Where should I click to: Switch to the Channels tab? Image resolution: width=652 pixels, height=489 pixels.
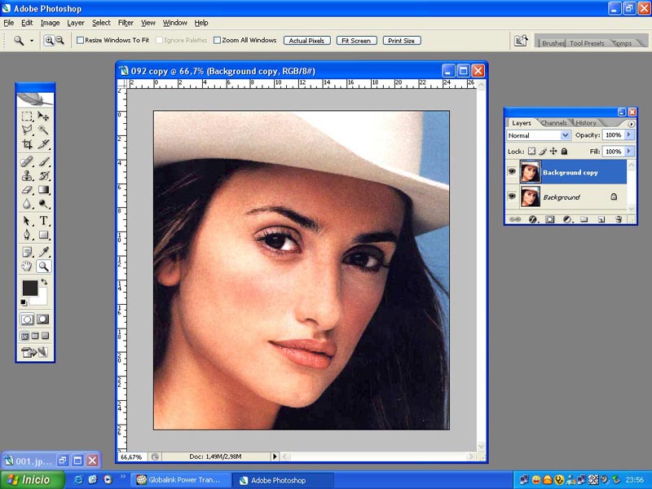click(x=553, y=123)
